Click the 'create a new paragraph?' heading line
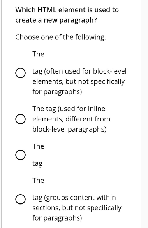This screenshot has width=148, height=228. pyautogui.click(x=56, y=20)
